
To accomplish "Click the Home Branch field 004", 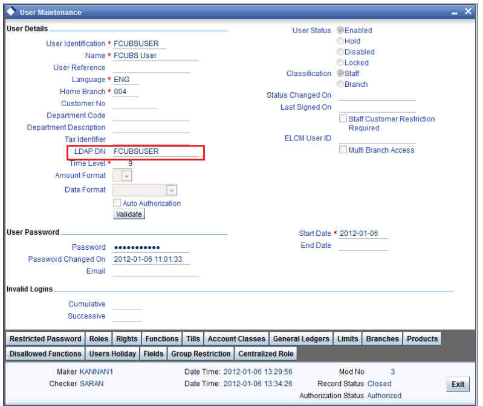I will [x=126, y=92].
